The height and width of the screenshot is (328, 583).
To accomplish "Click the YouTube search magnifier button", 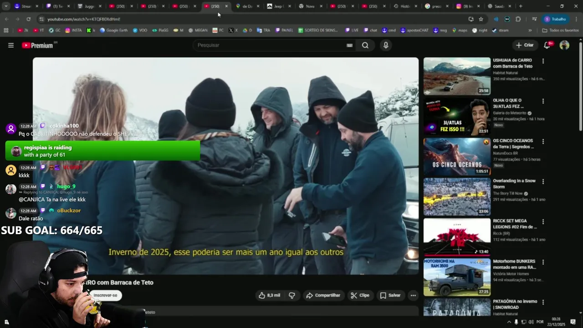I will [365, 45].
